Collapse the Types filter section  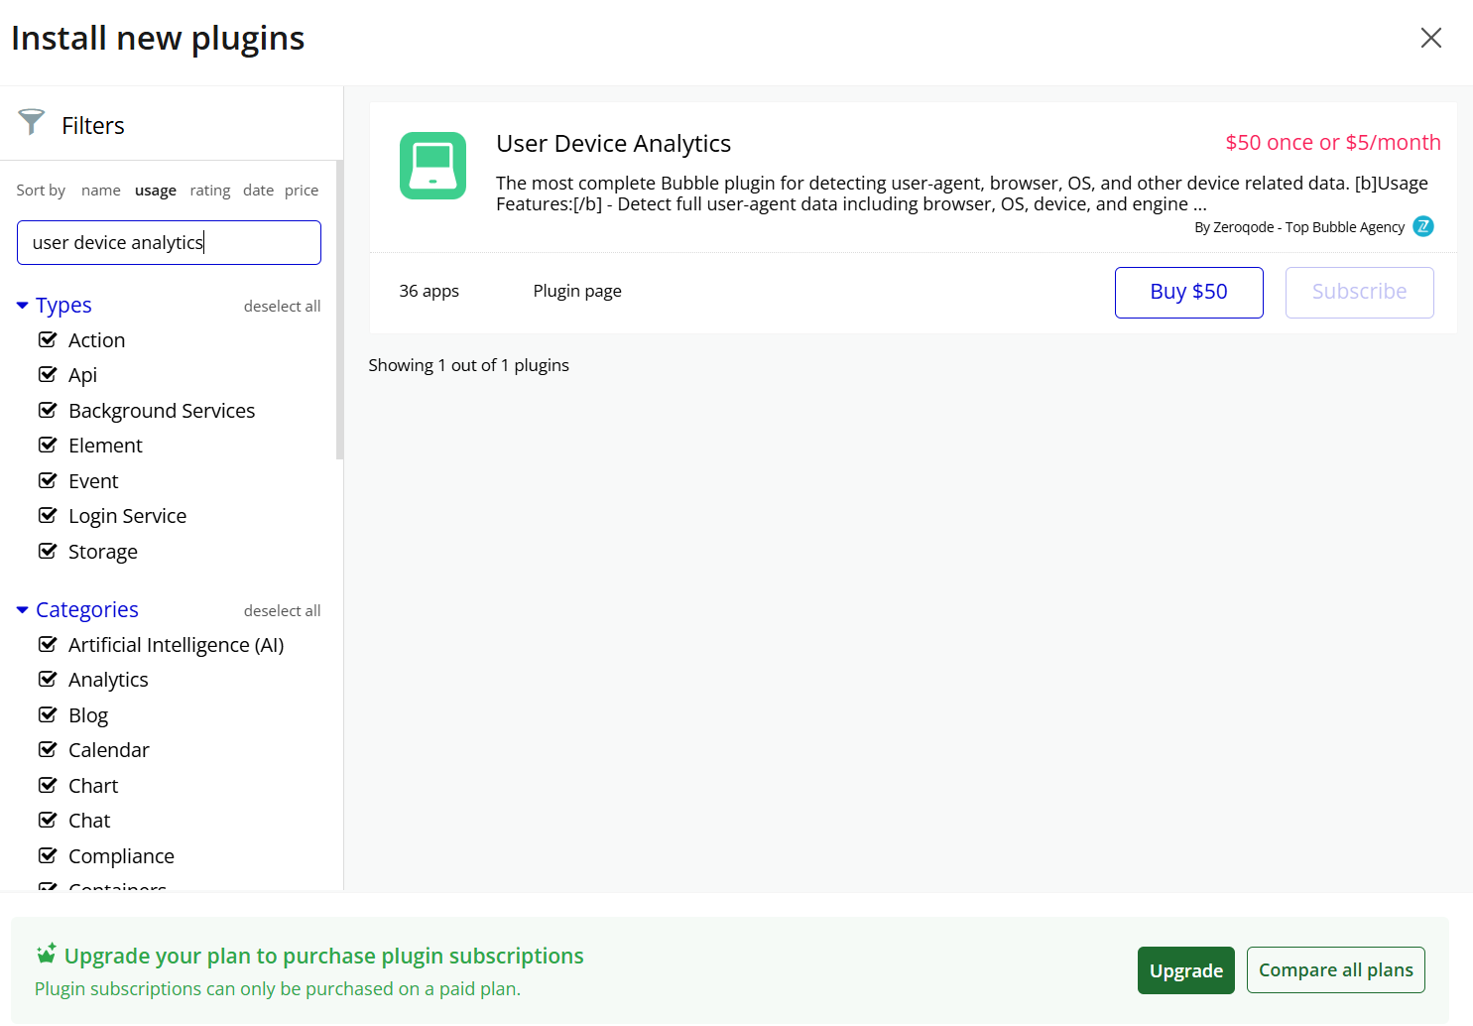pyautogui.click(x=23, y=306)
